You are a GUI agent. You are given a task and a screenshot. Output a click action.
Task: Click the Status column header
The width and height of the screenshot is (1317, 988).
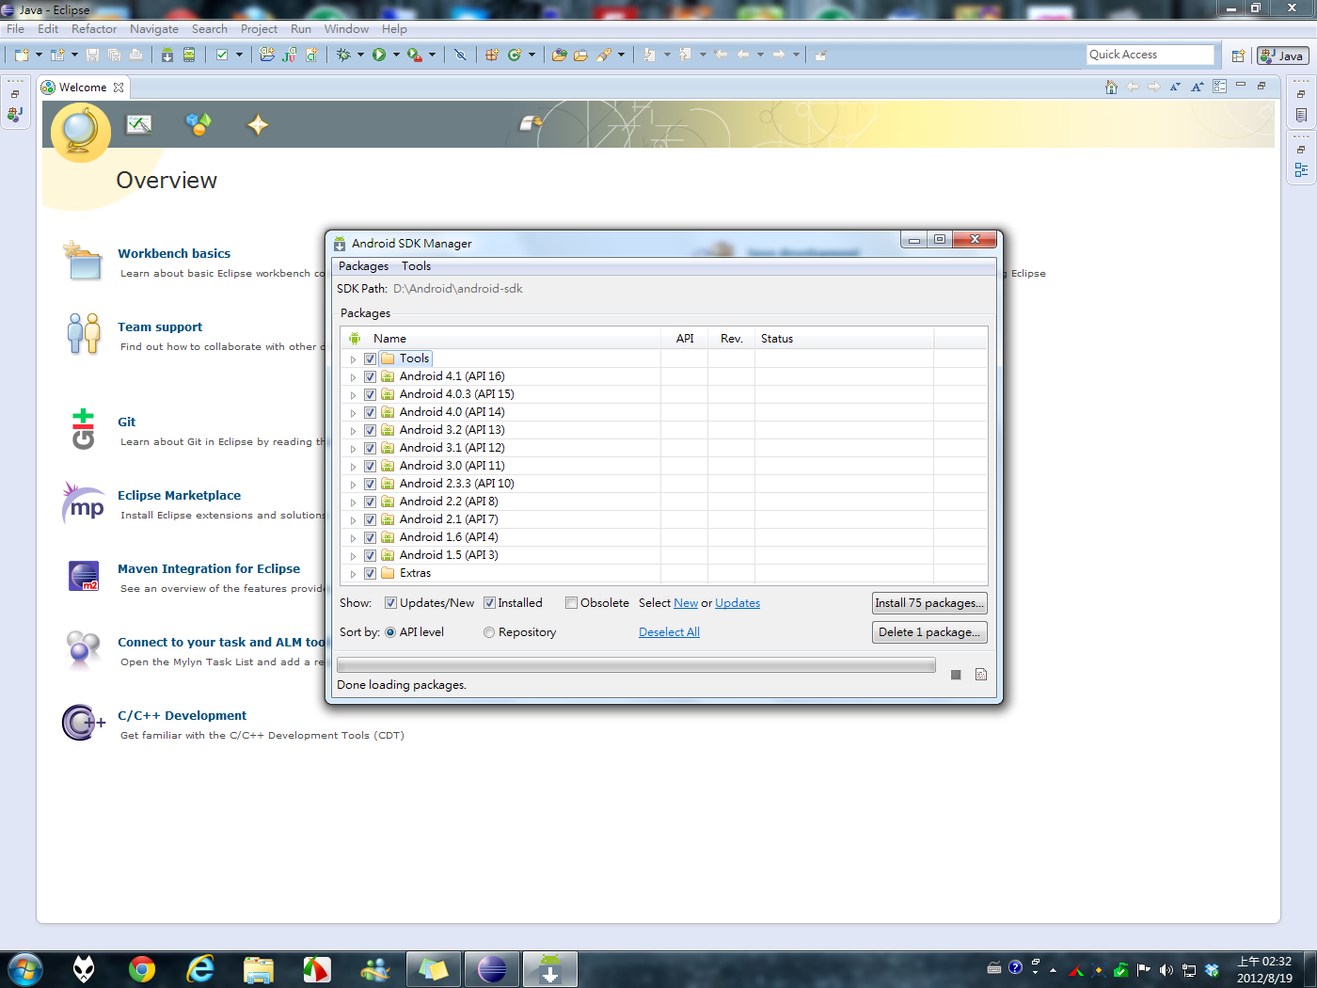click(844, 339)
